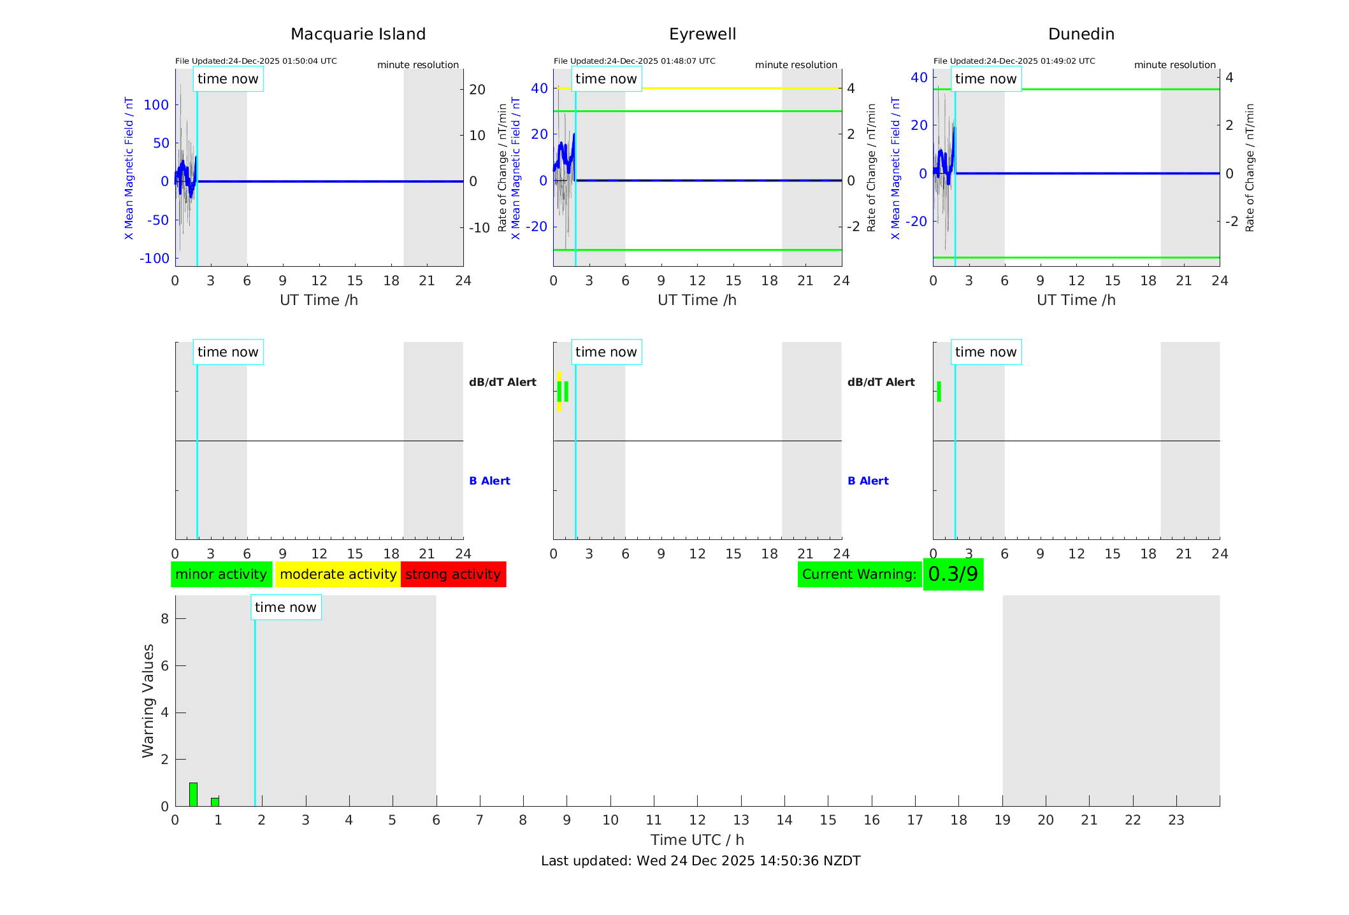Click the time now label in Warning Values chart

[285, 607]
